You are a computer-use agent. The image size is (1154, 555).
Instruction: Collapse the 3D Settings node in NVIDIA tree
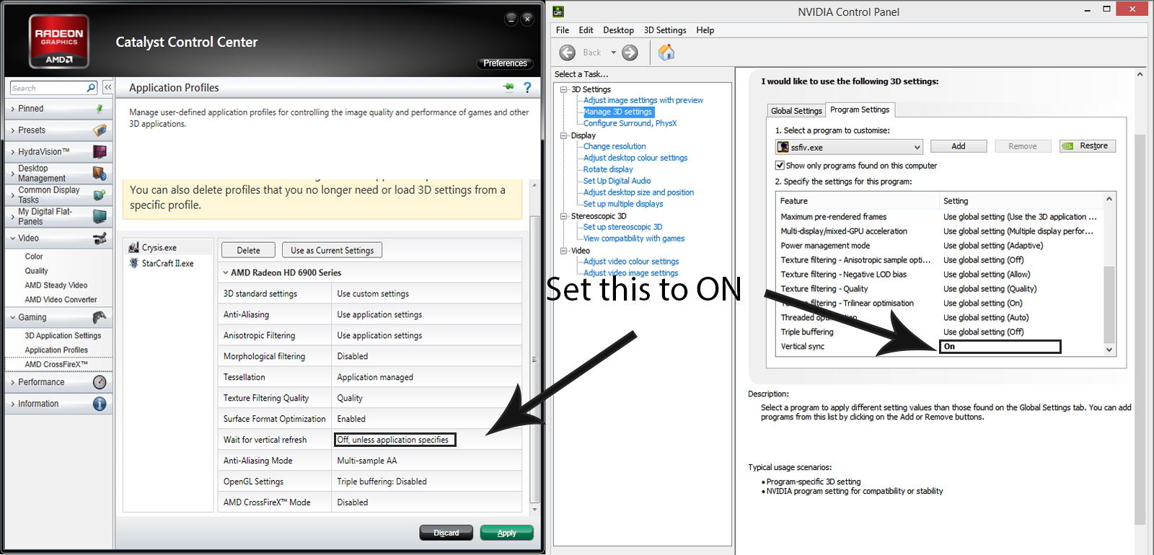[x=564, y=89]
